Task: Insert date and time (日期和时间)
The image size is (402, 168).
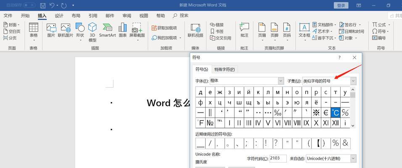Action: coord(352,31)
